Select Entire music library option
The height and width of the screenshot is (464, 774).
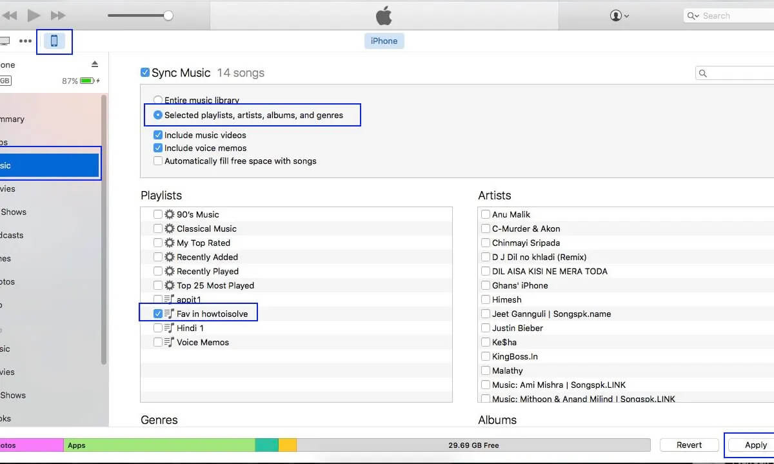pyautogui.click(x=158, y=100)
